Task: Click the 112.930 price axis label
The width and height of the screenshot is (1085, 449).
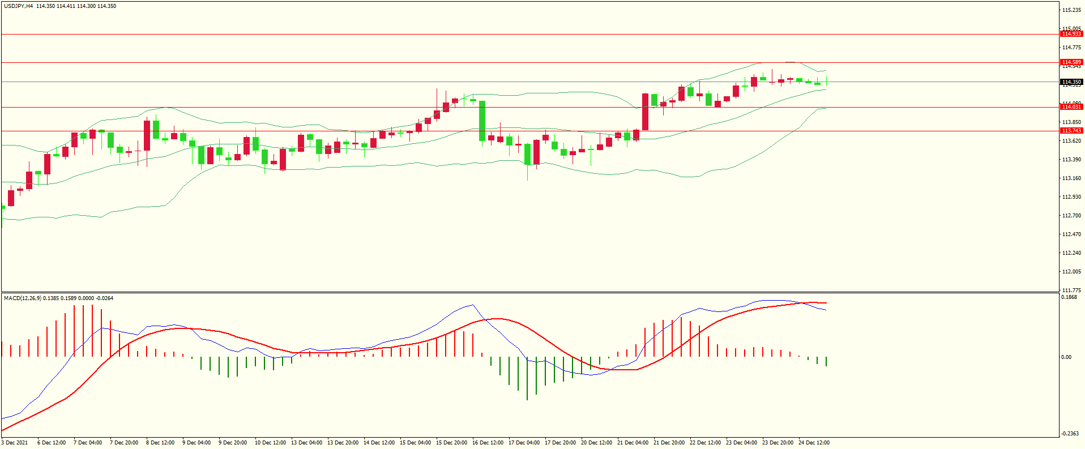Action: tap(1071, 197)
